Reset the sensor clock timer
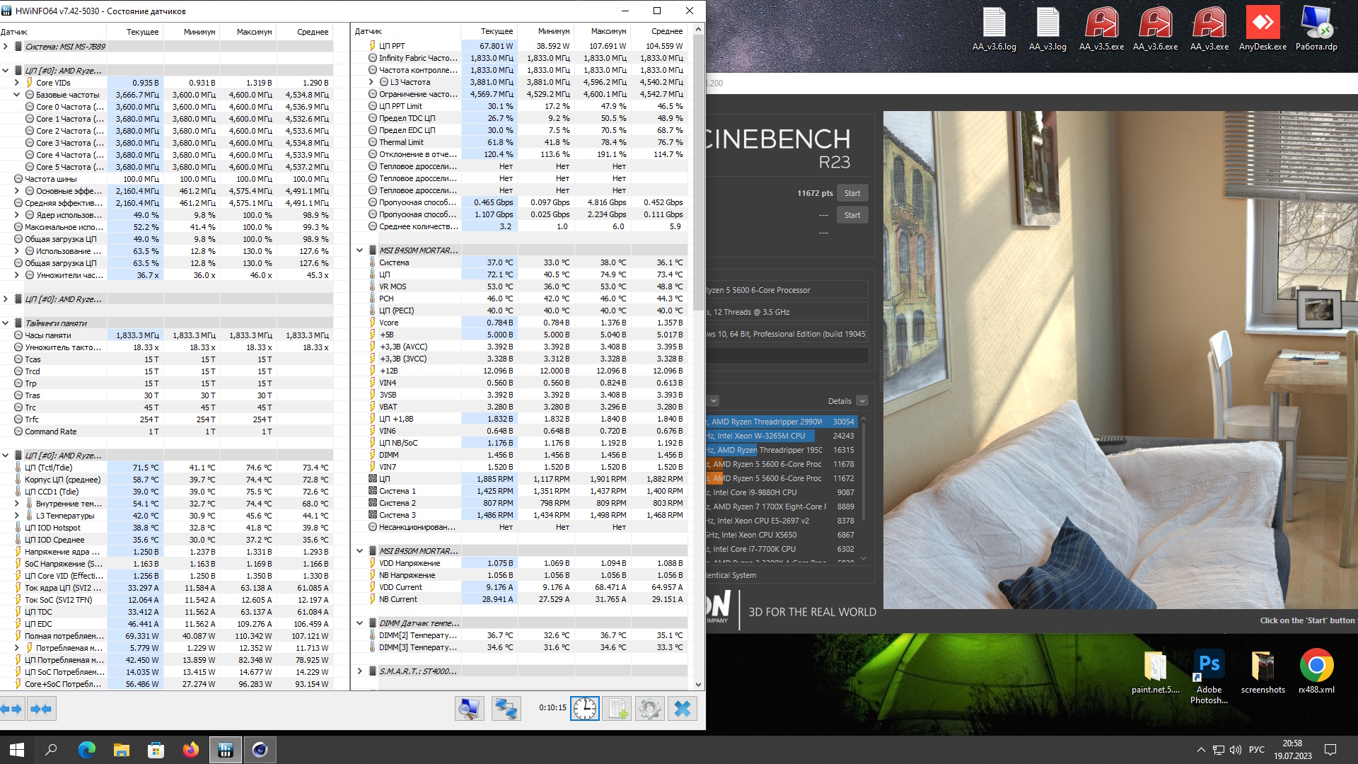The image size is (1358, 764). [x=585, y=709]
